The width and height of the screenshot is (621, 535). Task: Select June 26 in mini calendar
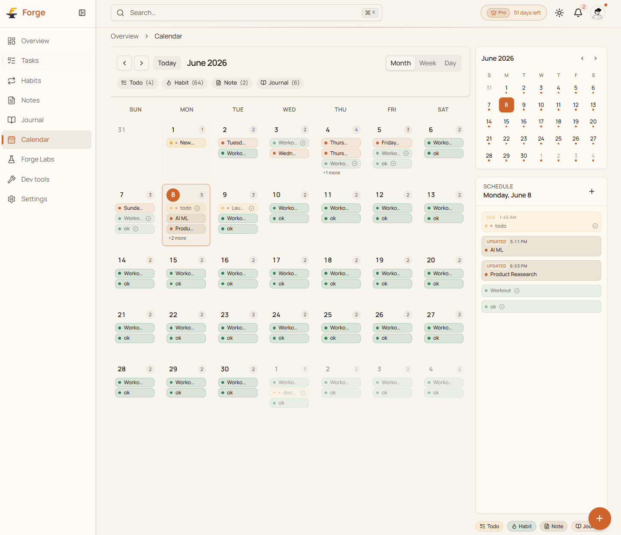pos(576,139)
